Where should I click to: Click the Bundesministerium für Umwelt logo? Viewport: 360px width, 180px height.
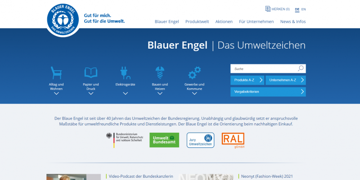(125, 140)
